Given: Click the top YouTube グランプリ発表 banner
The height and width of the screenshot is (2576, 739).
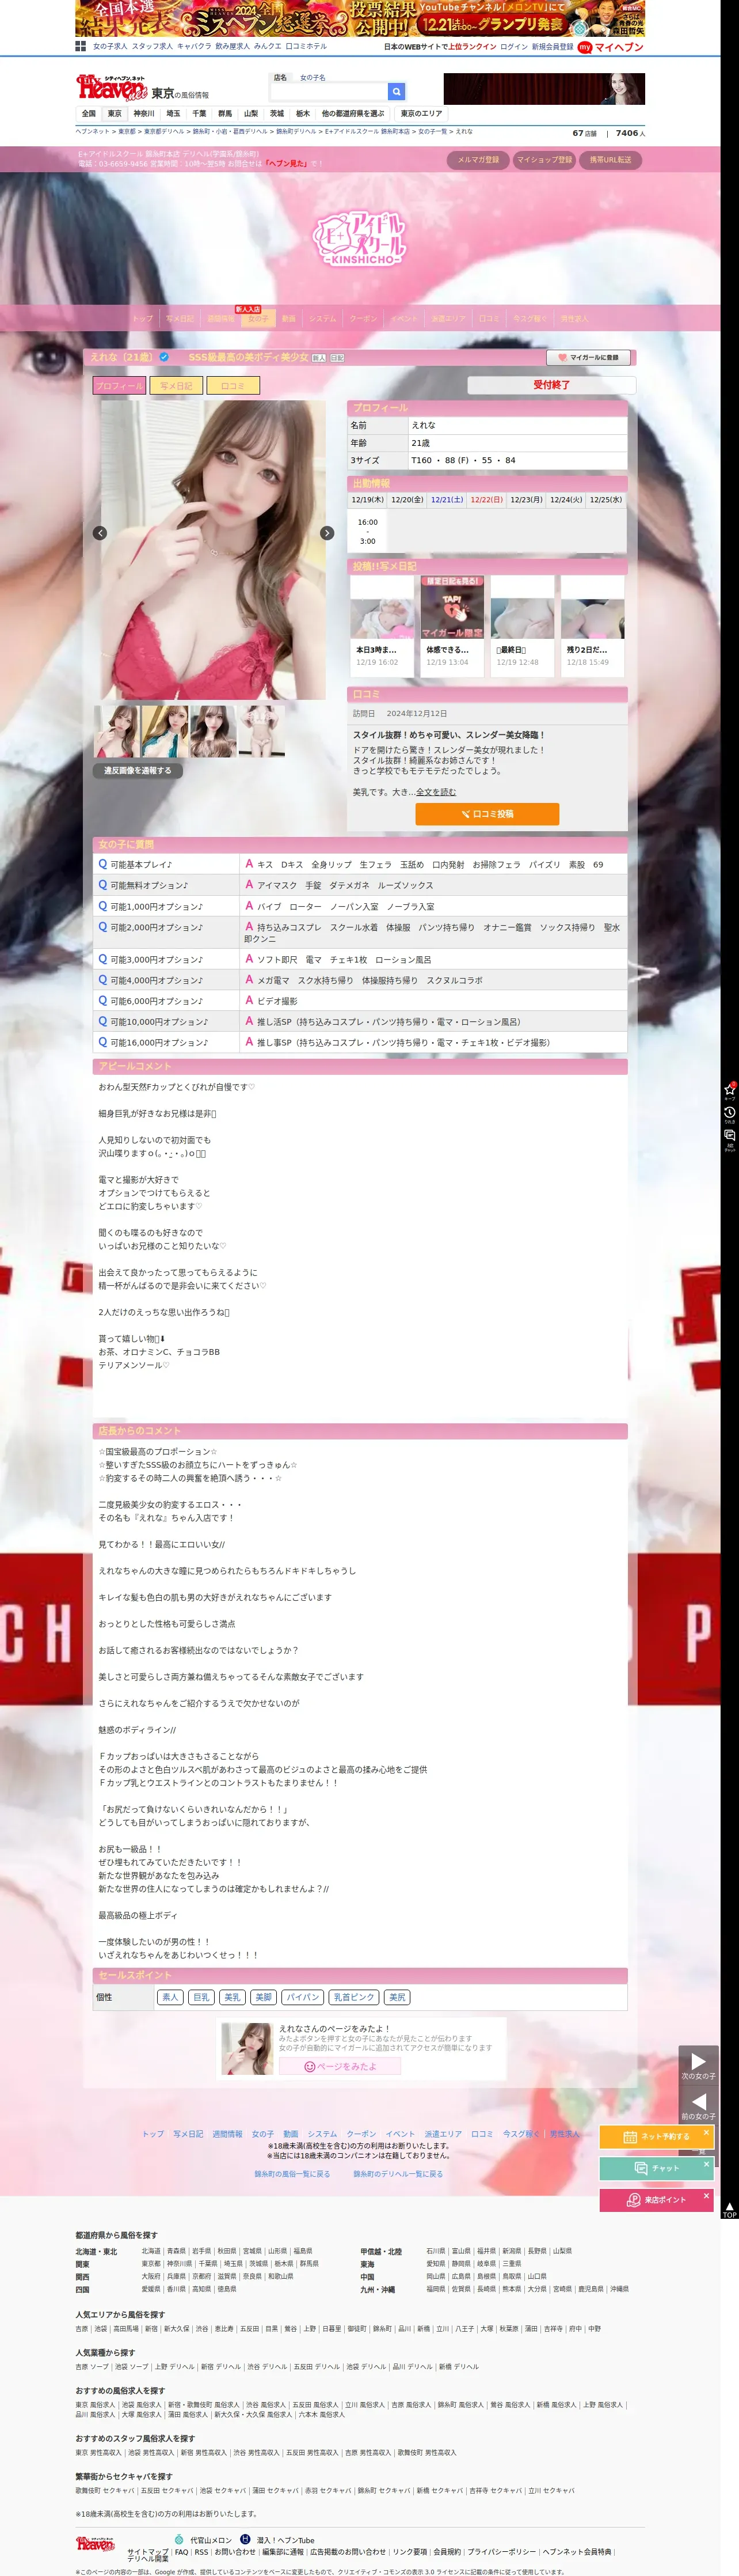Looking at the screenshot, I should [360, 18].
